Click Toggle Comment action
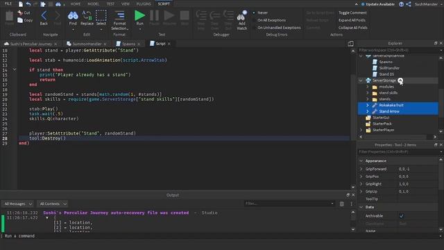This screenshot has width=444, height=250. 352,12
